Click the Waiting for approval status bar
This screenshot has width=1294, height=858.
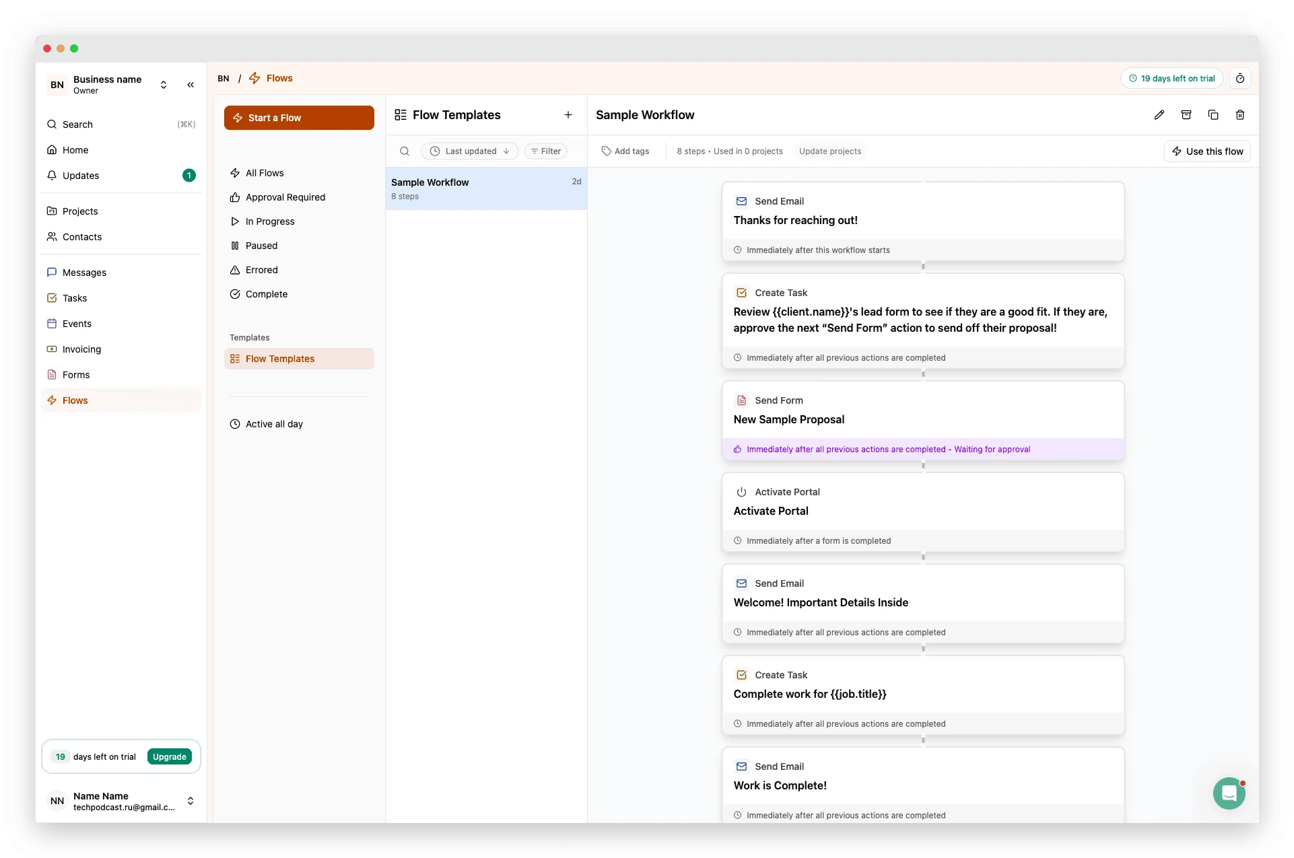point(923,450)
